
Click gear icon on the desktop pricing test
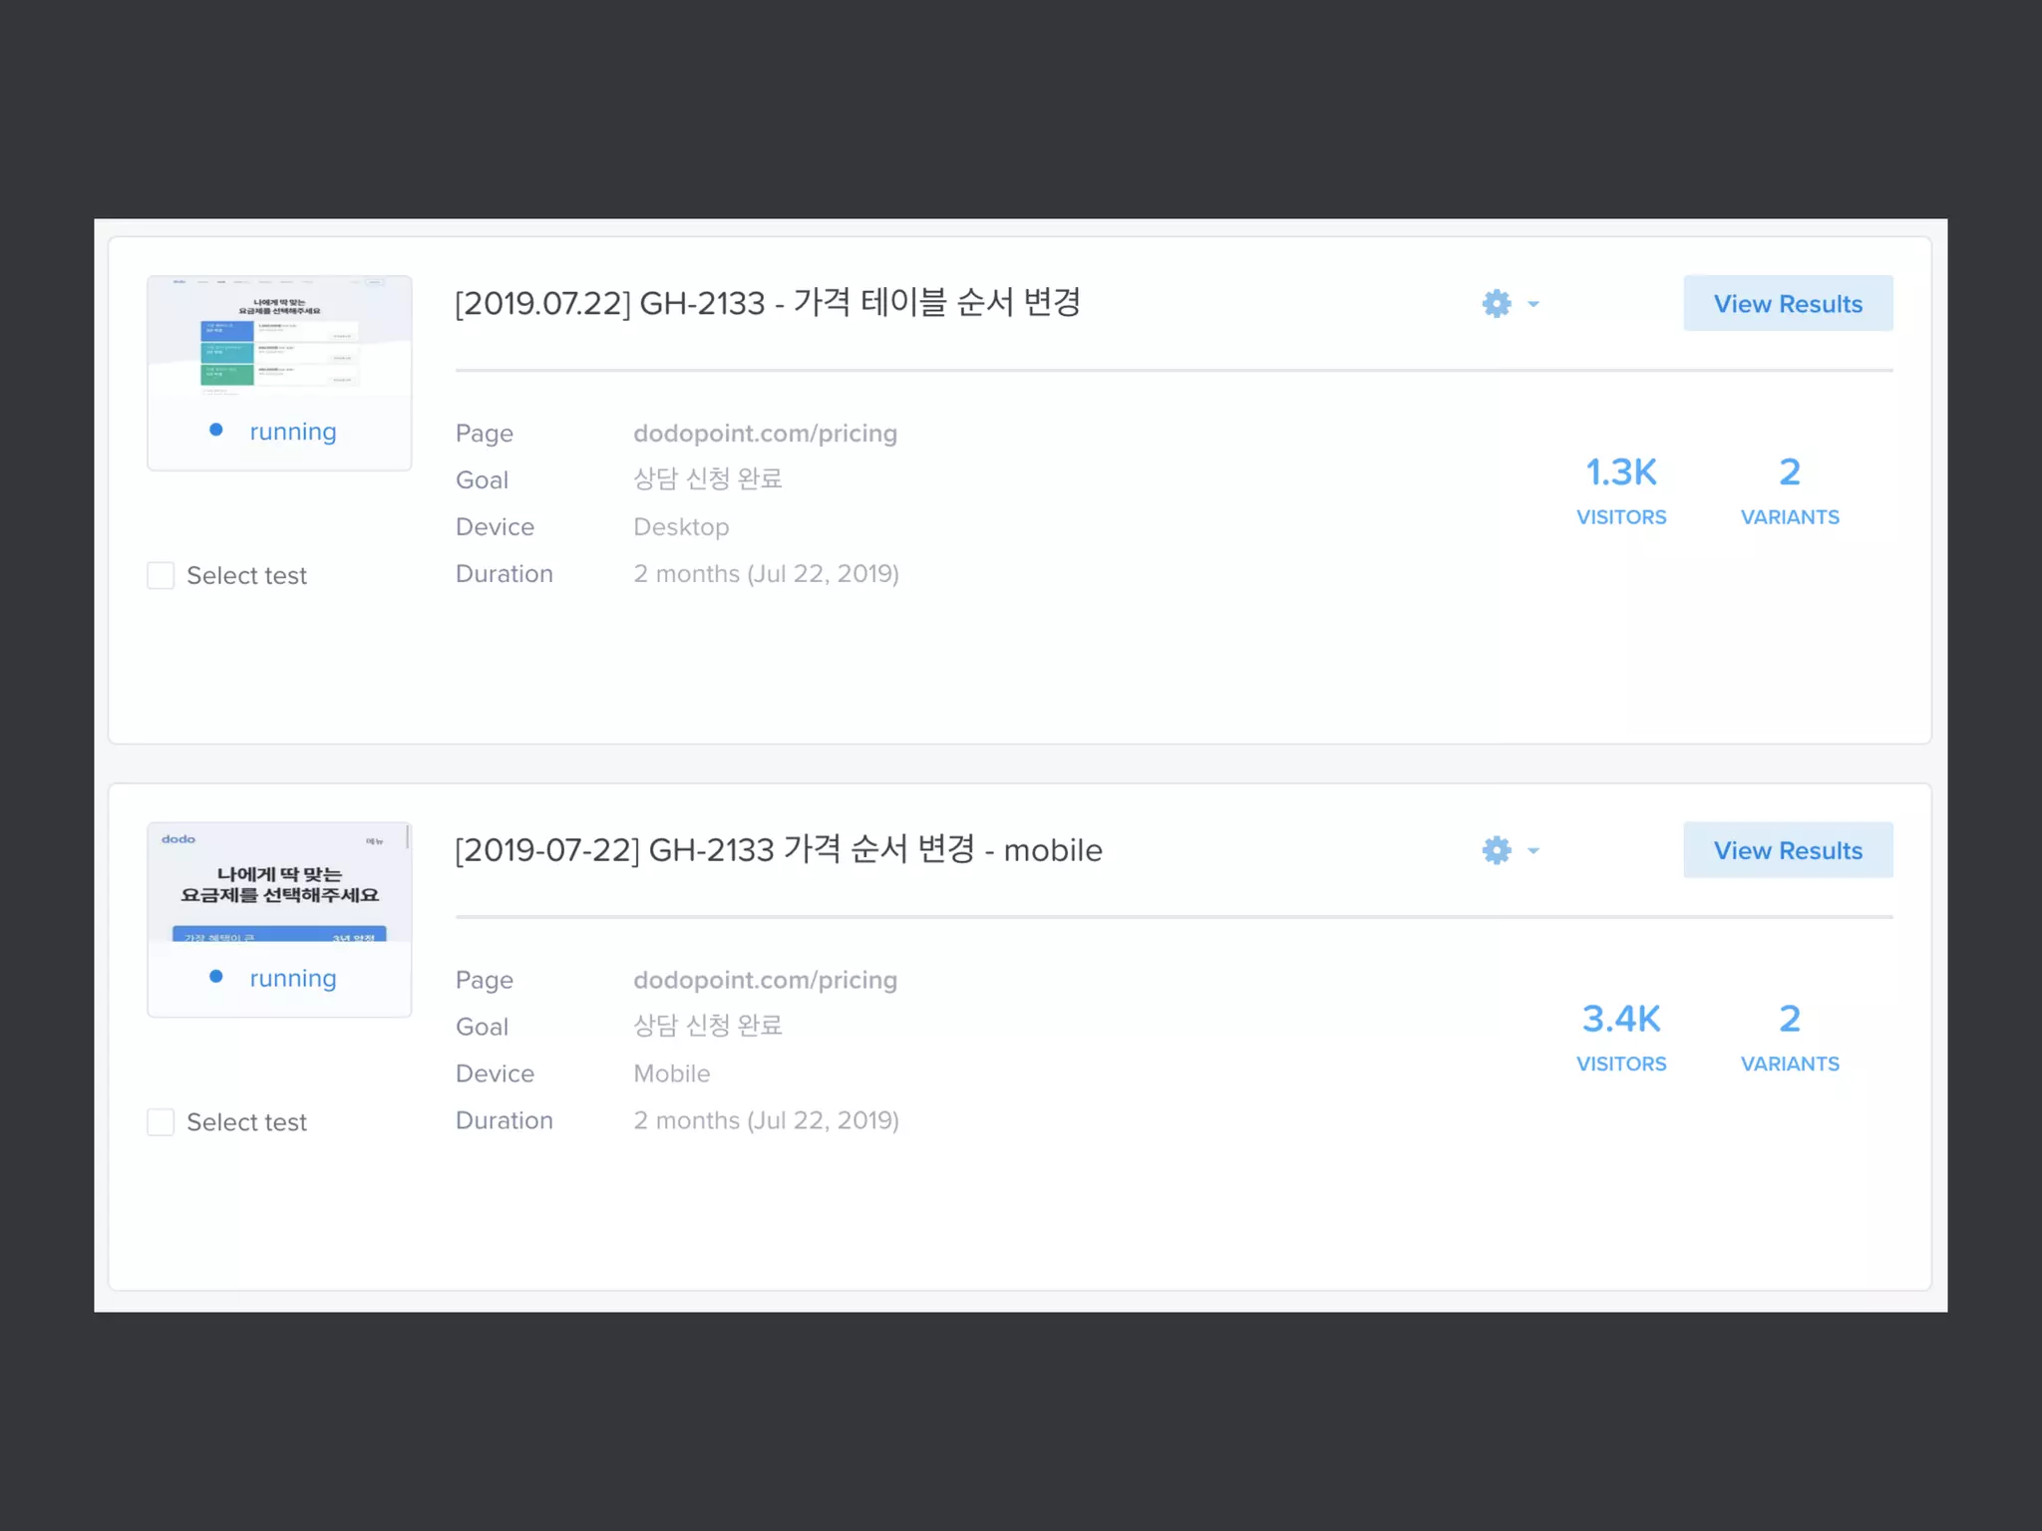1496,303
